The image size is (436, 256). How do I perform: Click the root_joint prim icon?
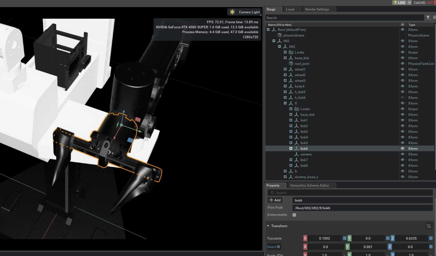coord(291,64)
